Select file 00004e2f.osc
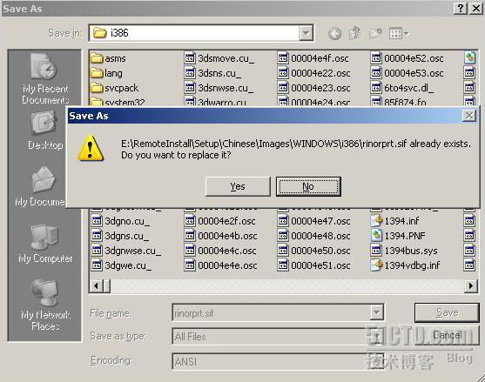485x382 pixels. click(220, 221)
